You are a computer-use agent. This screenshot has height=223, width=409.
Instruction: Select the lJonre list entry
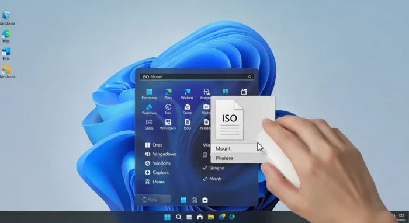[155, 182]
